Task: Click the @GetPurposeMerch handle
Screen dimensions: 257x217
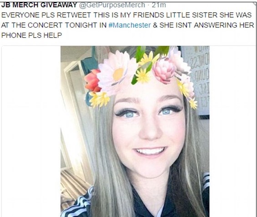Action: (x=112, y=5)
